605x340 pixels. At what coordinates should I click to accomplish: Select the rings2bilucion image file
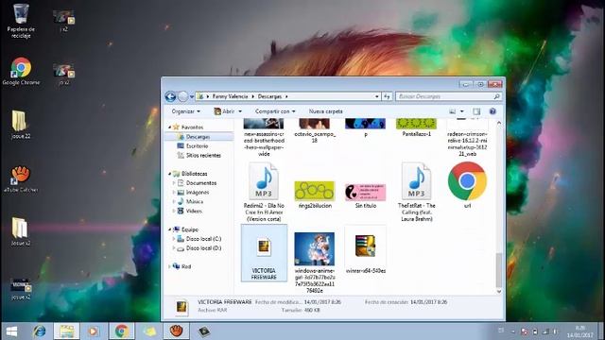(x=315, y=195)
